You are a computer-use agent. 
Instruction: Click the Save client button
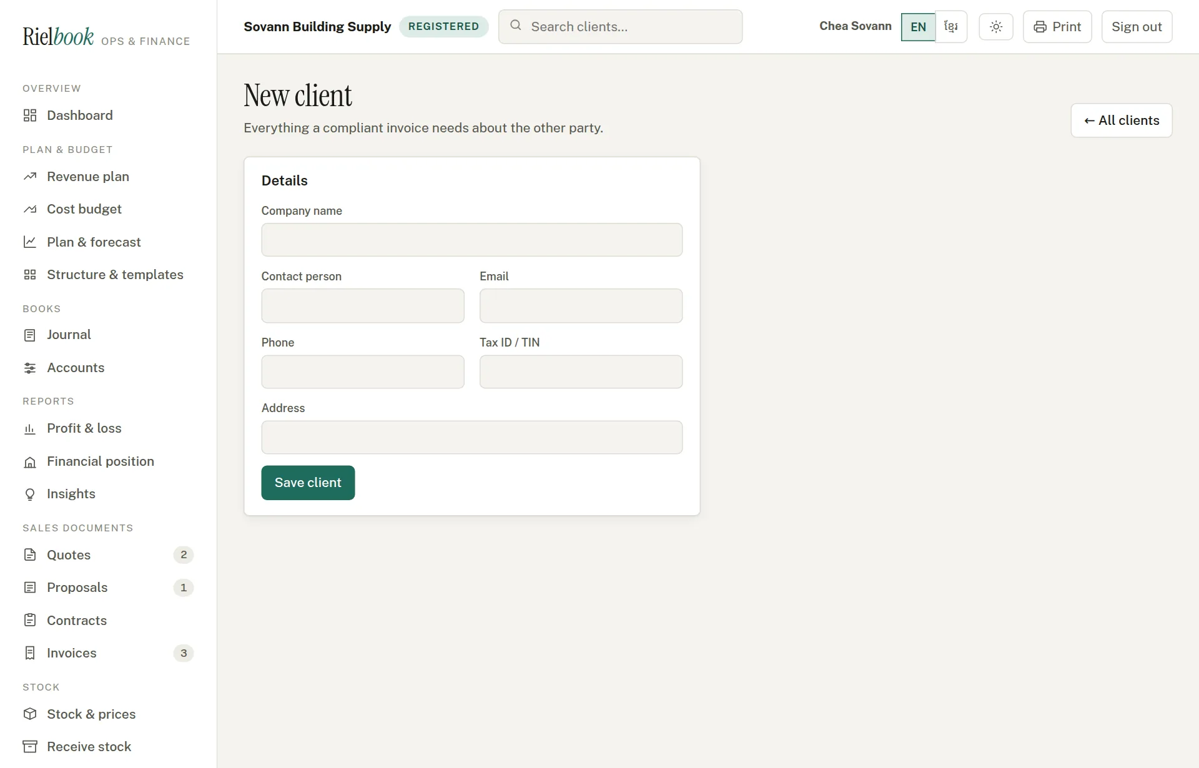(x=308, y=483)
